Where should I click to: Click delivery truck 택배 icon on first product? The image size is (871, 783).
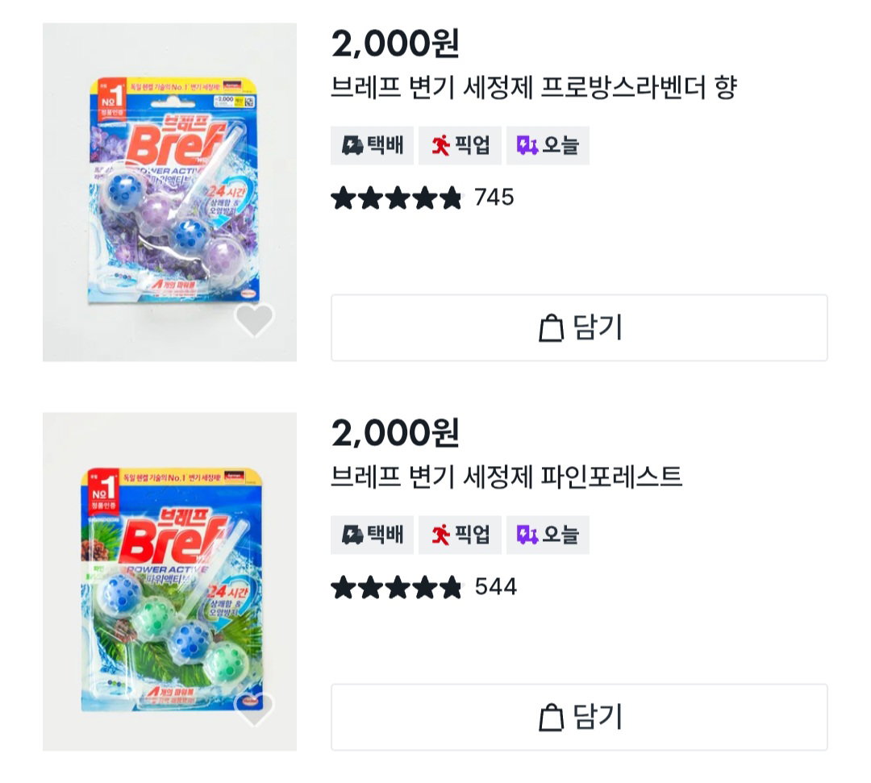(x=352, y=145)
